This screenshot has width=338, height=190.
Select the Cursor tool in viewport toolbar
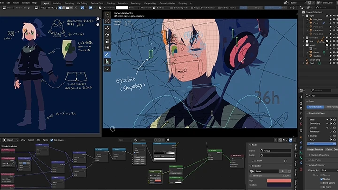tap(107, 22)
